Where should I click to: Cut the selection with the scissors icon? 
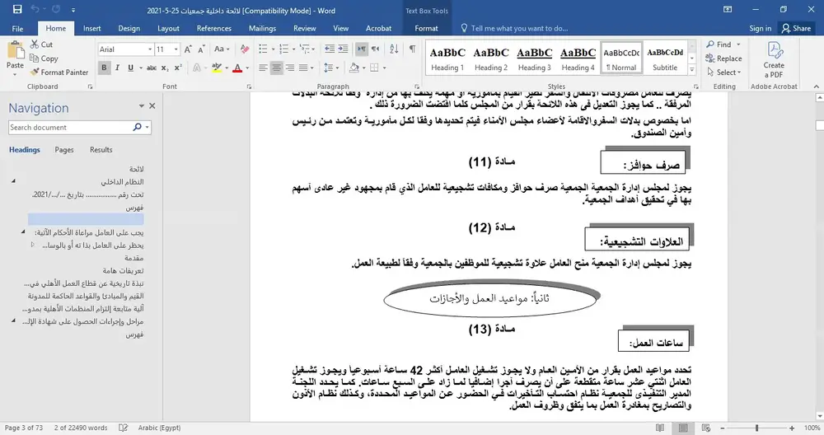click(x=41, y=44)
